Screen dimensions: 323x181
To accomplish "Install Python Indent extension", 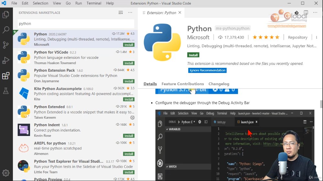I will (129, 136).
